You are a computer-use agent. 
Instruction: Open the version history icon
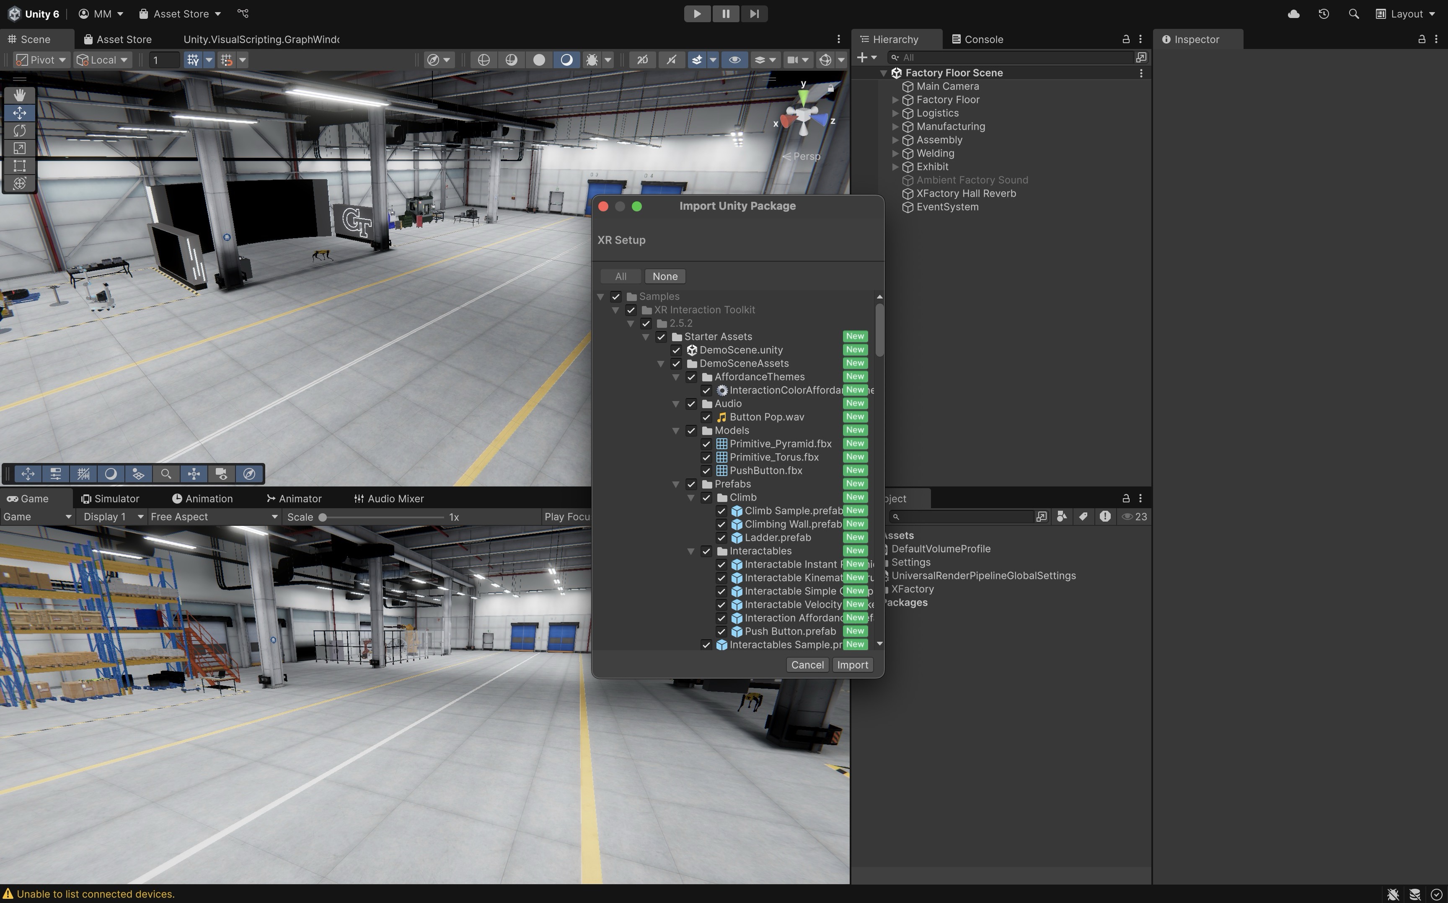pyautogui.click(x=1324, y=14)
